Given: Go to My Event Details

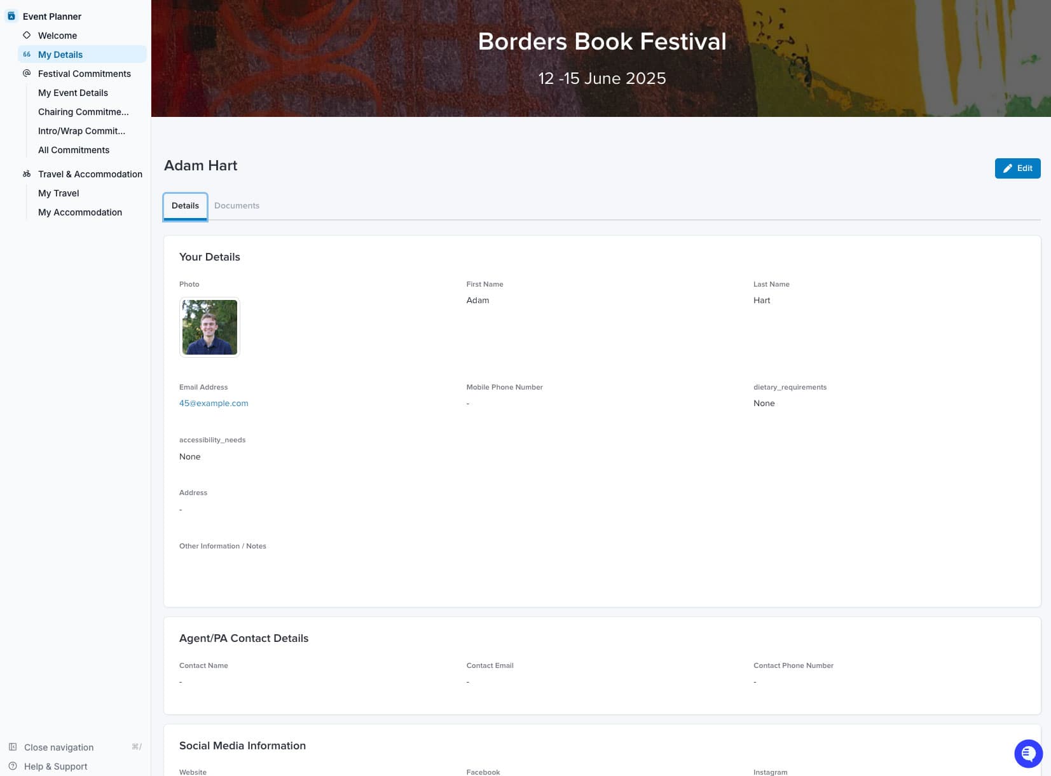Looking at the screenshot, I should [x=73, y=93].
